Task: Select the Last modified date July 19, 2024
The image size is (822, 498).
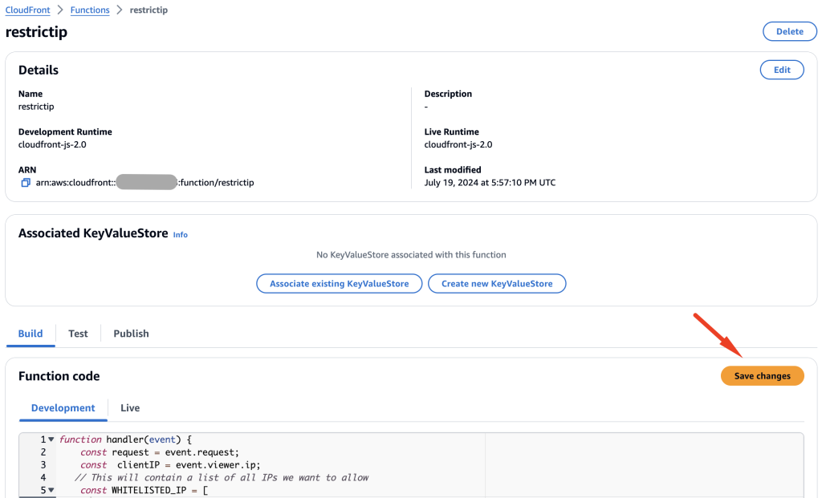Action: (490, 182)
